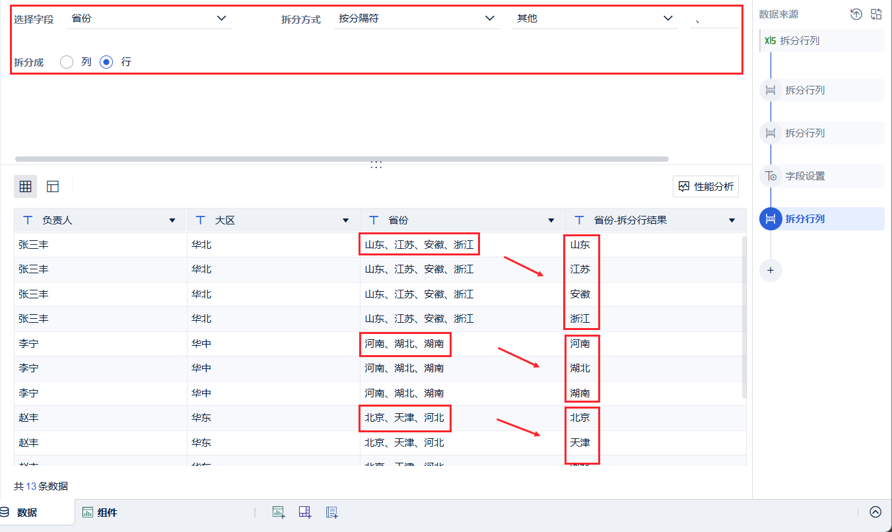Click the custom delimiter input field containing 、
This screenshot has width=892, height=532.
tap(715, 18)
